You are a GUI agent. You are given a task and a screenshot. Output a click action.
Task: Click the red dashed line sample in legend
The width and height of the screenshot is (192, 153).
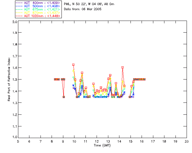pos(19,16)
